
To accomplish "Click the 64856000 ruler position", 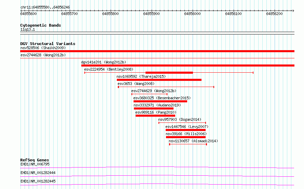I will pyautogui.click(x=193, y=14).
